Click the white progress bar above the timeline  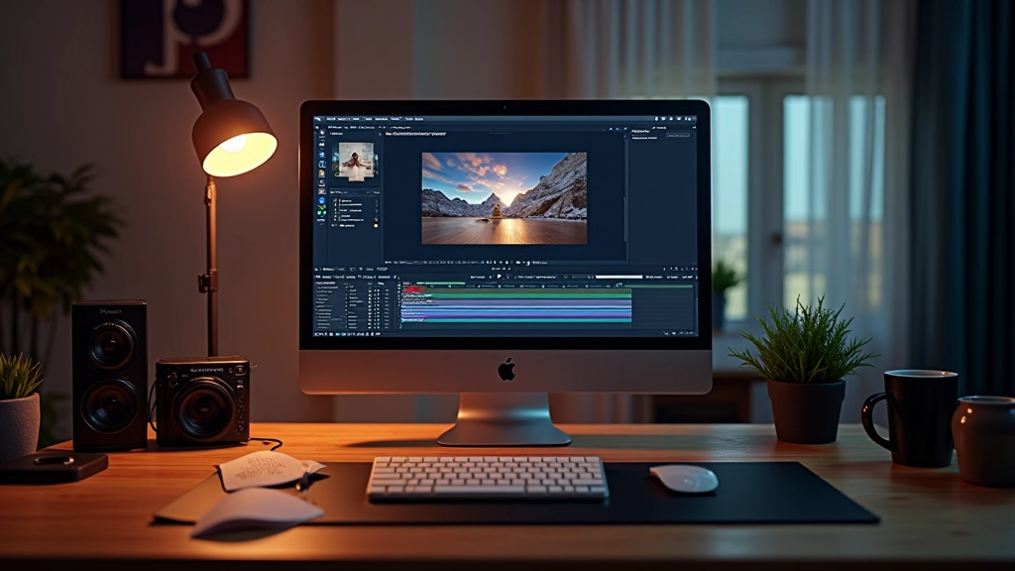coord(619,277)
